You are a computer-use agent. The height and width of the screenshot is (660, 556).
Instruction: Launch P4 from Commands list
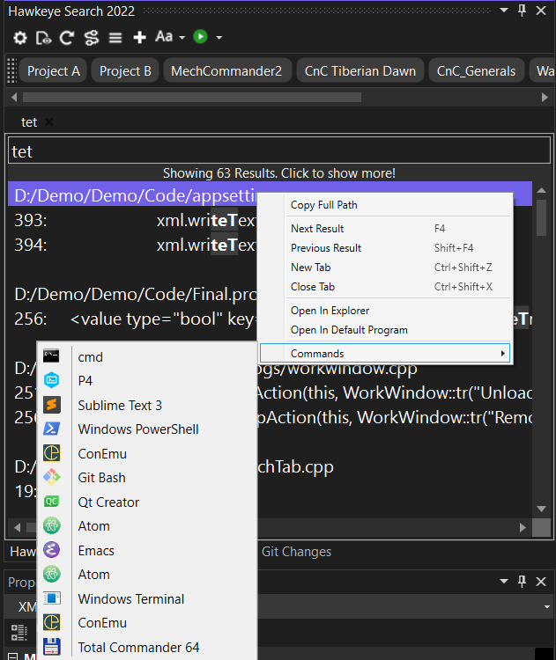pyautogui.click(x=147, y=380)
